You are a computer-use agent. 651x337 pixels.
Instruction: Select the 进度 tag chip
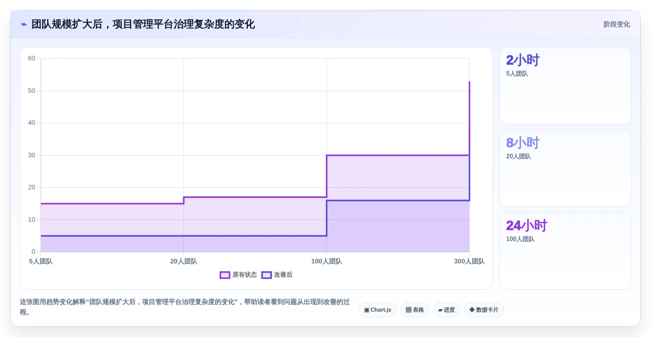pyautogui.click(x=446, y=310)
